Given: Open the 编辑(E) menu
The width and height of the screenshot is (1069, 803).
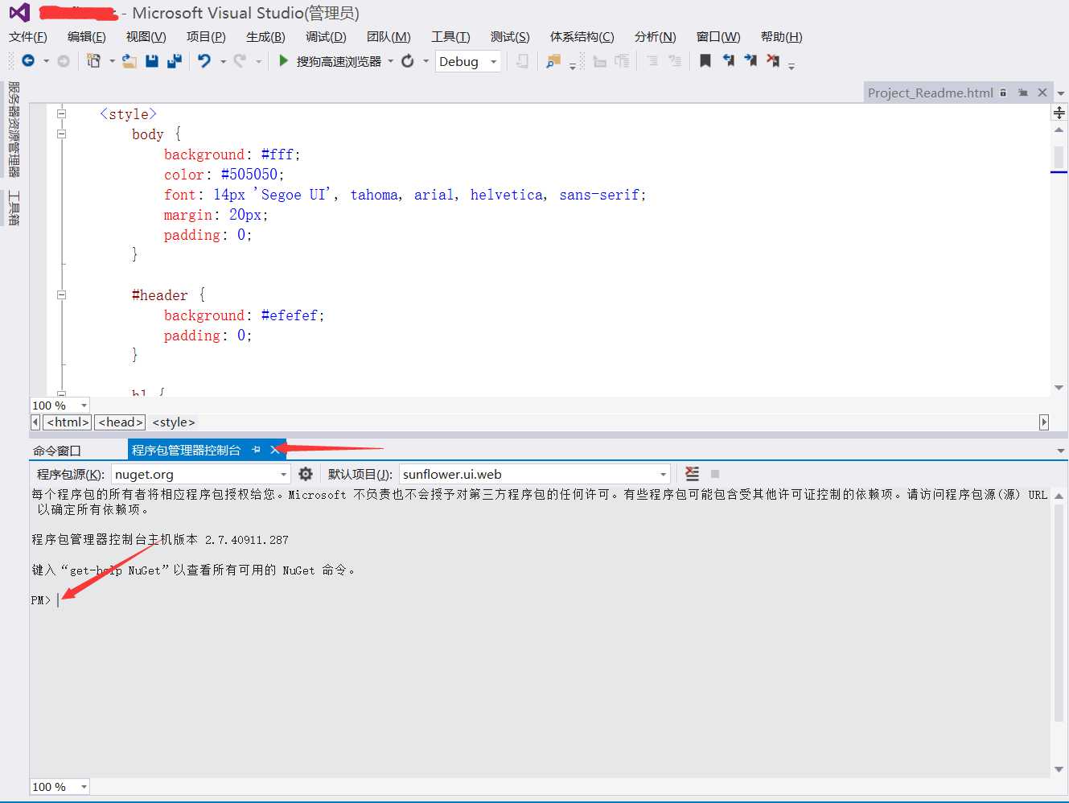Looking at the screenshot, I should click(86, 36).
